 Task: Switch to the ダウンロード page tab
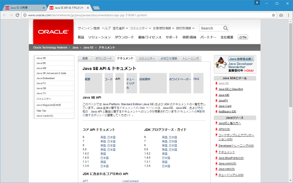(x=103, y=59)
